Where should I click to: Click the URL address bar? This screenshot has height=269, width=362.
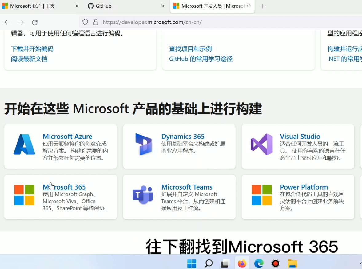tap(221, 22)
